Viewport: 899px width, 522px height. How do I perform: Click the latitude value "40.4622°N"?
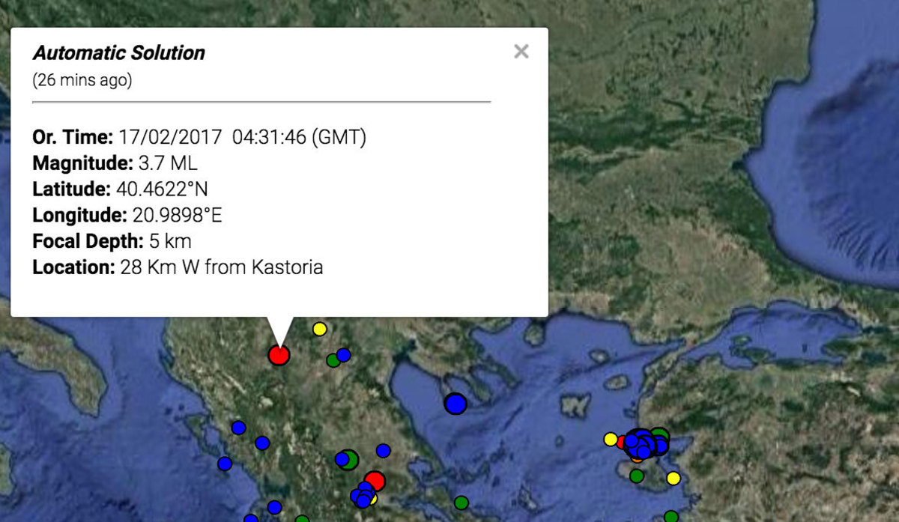[x=162, y=189]
